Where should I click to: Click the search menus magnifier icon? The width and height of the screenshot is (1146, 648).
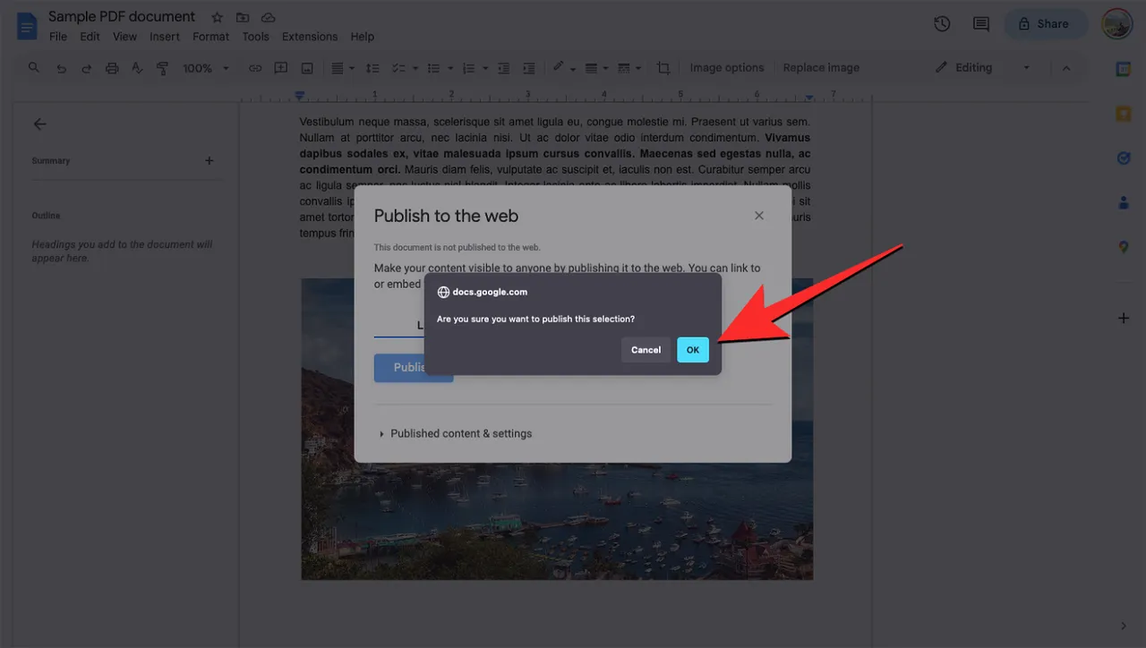click(x=34, y=68)
